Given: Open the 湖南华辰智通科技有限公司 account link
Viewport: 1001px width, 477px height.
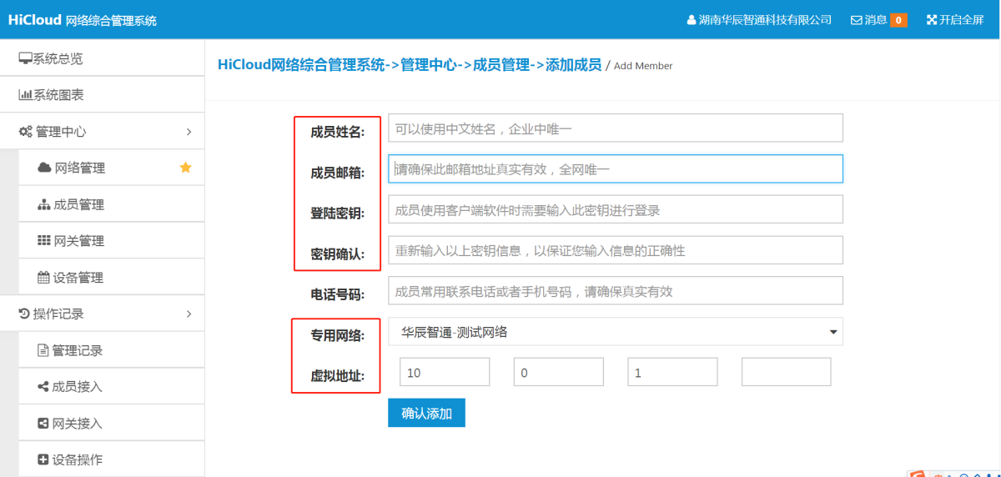Looking at the screenshot, I should pyautogui.click(x=759, y=20).
